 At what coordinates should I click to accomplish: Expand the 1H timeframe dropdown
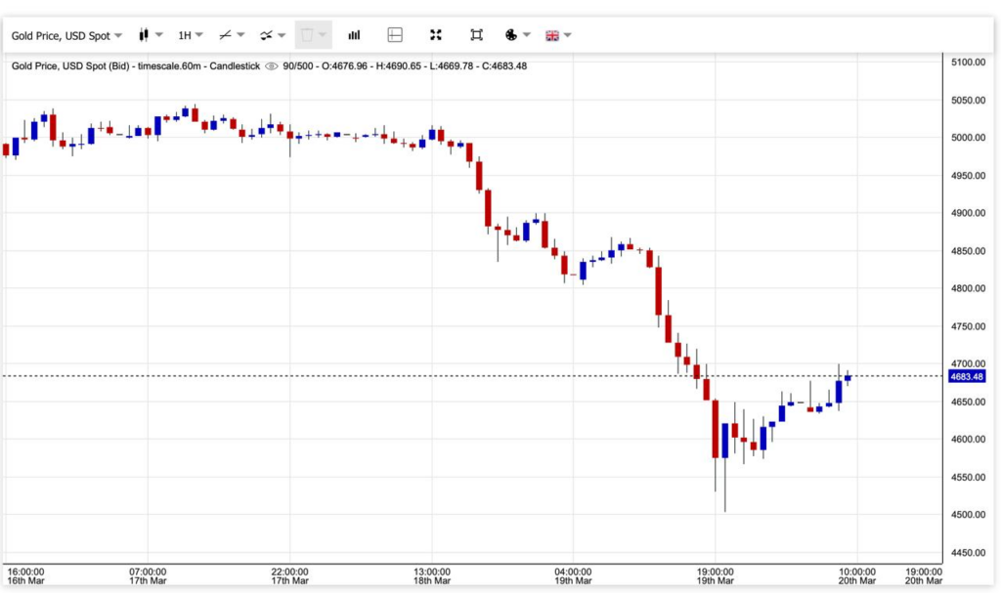190,35
